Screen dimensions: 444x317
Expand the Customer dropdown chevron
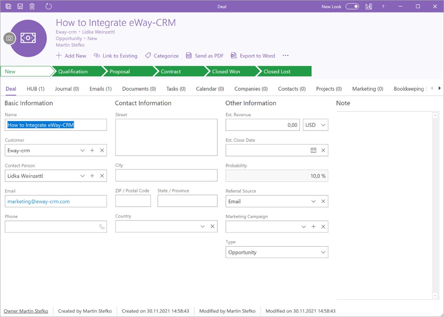pyautogui.click(x=82, y=150)
